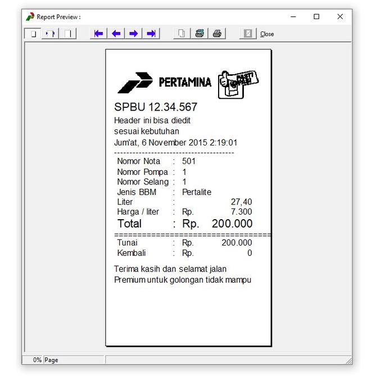The image size is (376, 376).
Task: Click the 'Pertalite' fuel value
Action: pos(197,192)
